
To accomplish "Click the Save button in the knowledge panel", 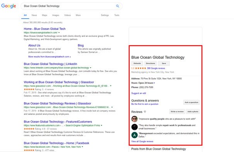I will [x=164, y=63].
